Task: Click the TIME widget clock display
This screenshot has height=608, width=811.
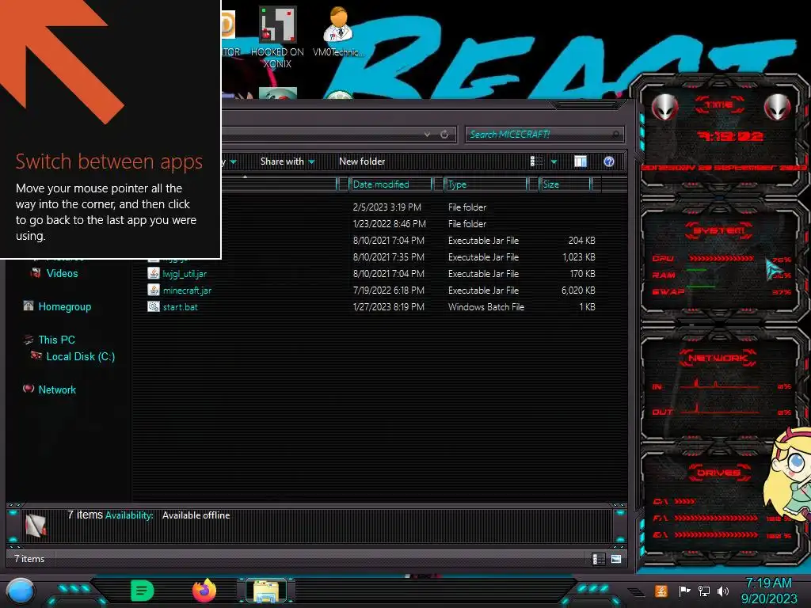Action: pos(729,136)
